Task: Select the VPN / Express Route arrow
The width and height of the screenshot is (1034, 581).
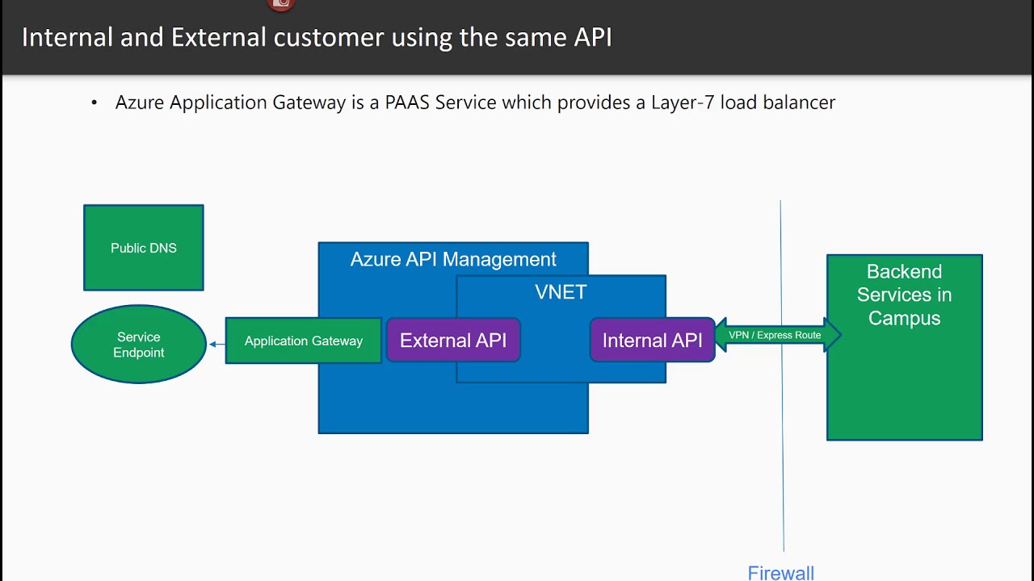Action: pyautogui.click(x=778, y=335)
